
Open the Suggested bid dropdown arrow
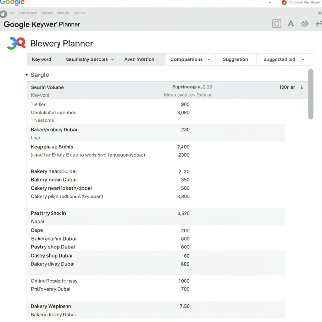tap(303, 59)
